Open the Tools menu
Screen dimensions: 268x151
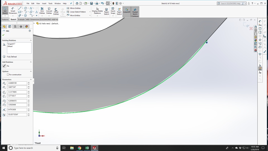[50, 3]
